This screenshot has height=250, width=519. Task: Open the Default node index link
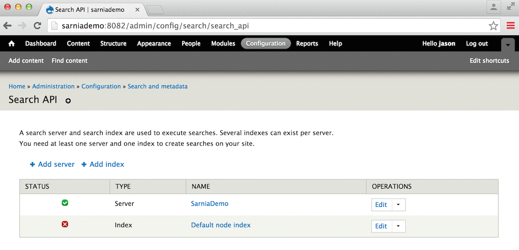tap(220, 225)
